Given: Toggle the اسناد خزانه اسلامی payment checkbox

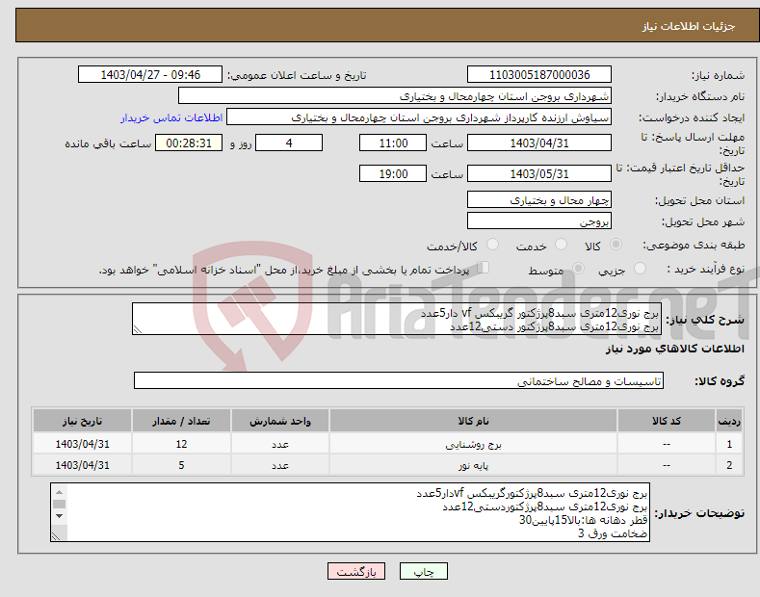Looking at the screenshot, I should 483,268.
